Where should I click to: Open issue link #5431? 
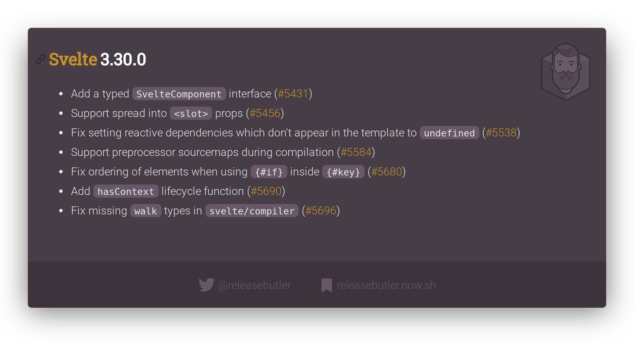[x=293, y=94]
